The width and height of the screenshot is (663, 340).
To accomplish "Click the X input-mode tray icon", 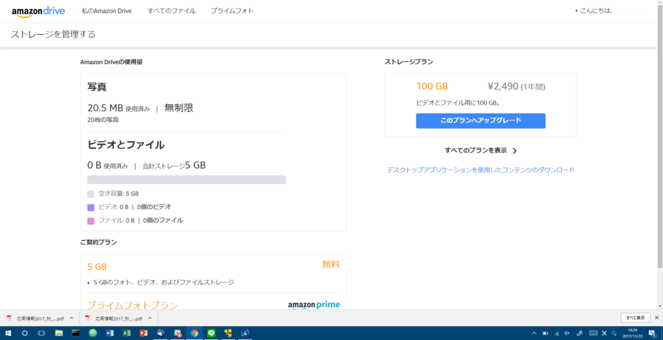I will pos(604,333).
